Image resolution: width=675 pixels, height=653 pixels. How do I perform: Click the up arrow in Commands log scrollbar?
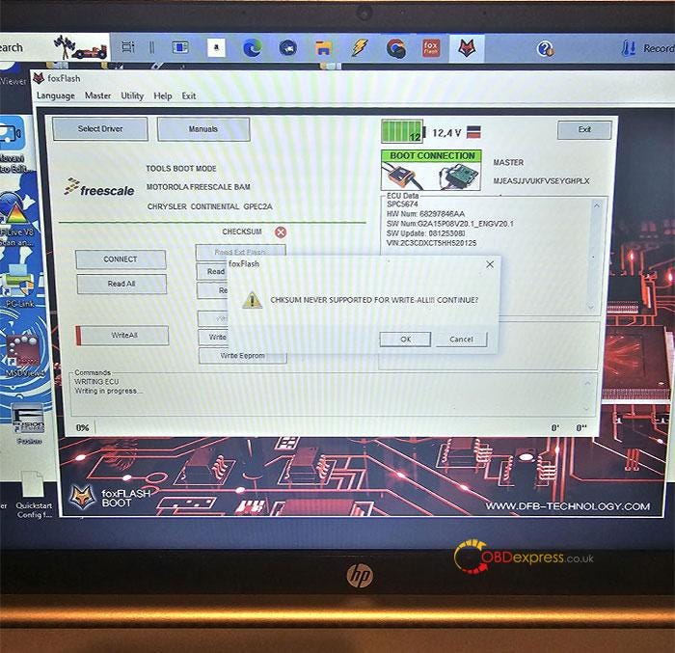[x=587, y=383]
